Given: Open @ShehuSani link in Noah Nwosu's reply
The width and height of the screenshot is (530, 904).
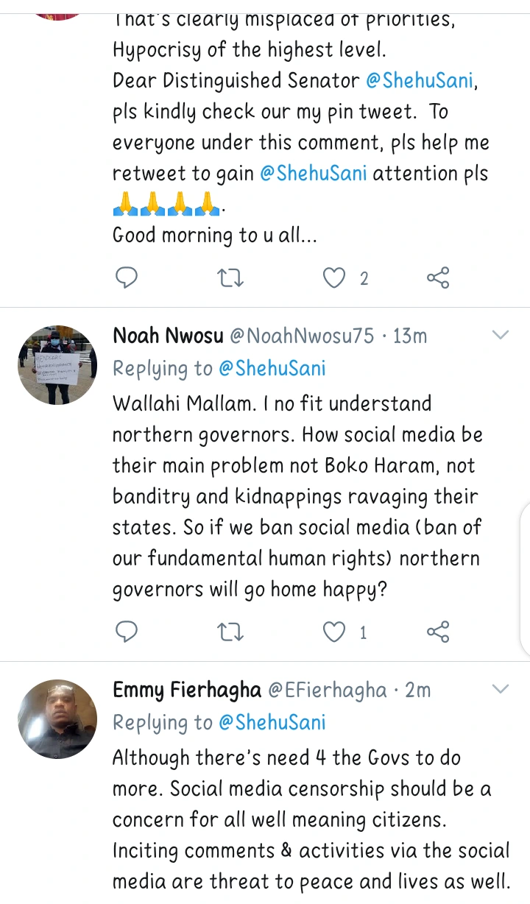Looking at the screenshot, I should click(x=272, y=369).
